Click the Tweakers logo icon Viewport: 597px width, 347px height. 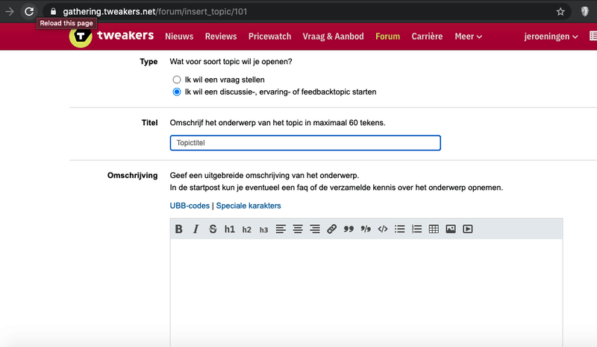point(81,37)
